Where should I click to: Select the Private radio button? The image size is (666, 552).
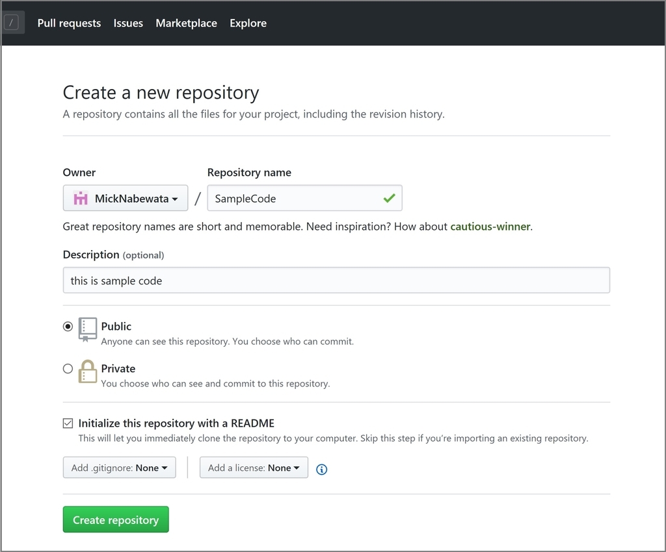pyautogui.click(x=68, y=368)
